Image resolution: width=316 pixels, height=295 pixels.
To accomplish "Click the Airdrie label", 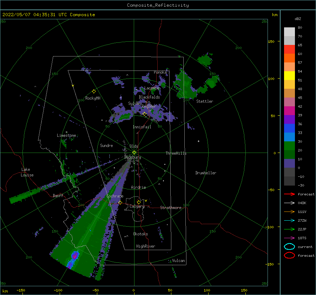I will (138, 187).
